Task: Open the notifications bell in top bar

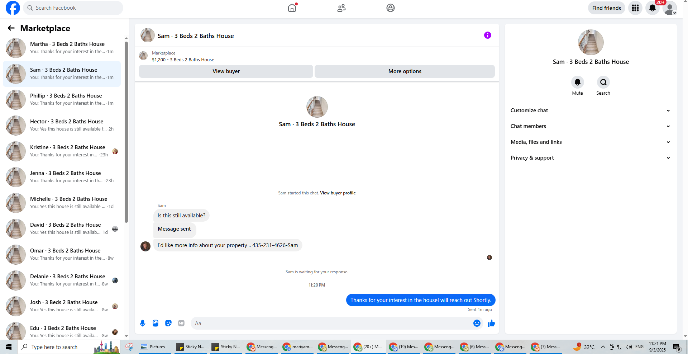Action: (x=653, y=8)
